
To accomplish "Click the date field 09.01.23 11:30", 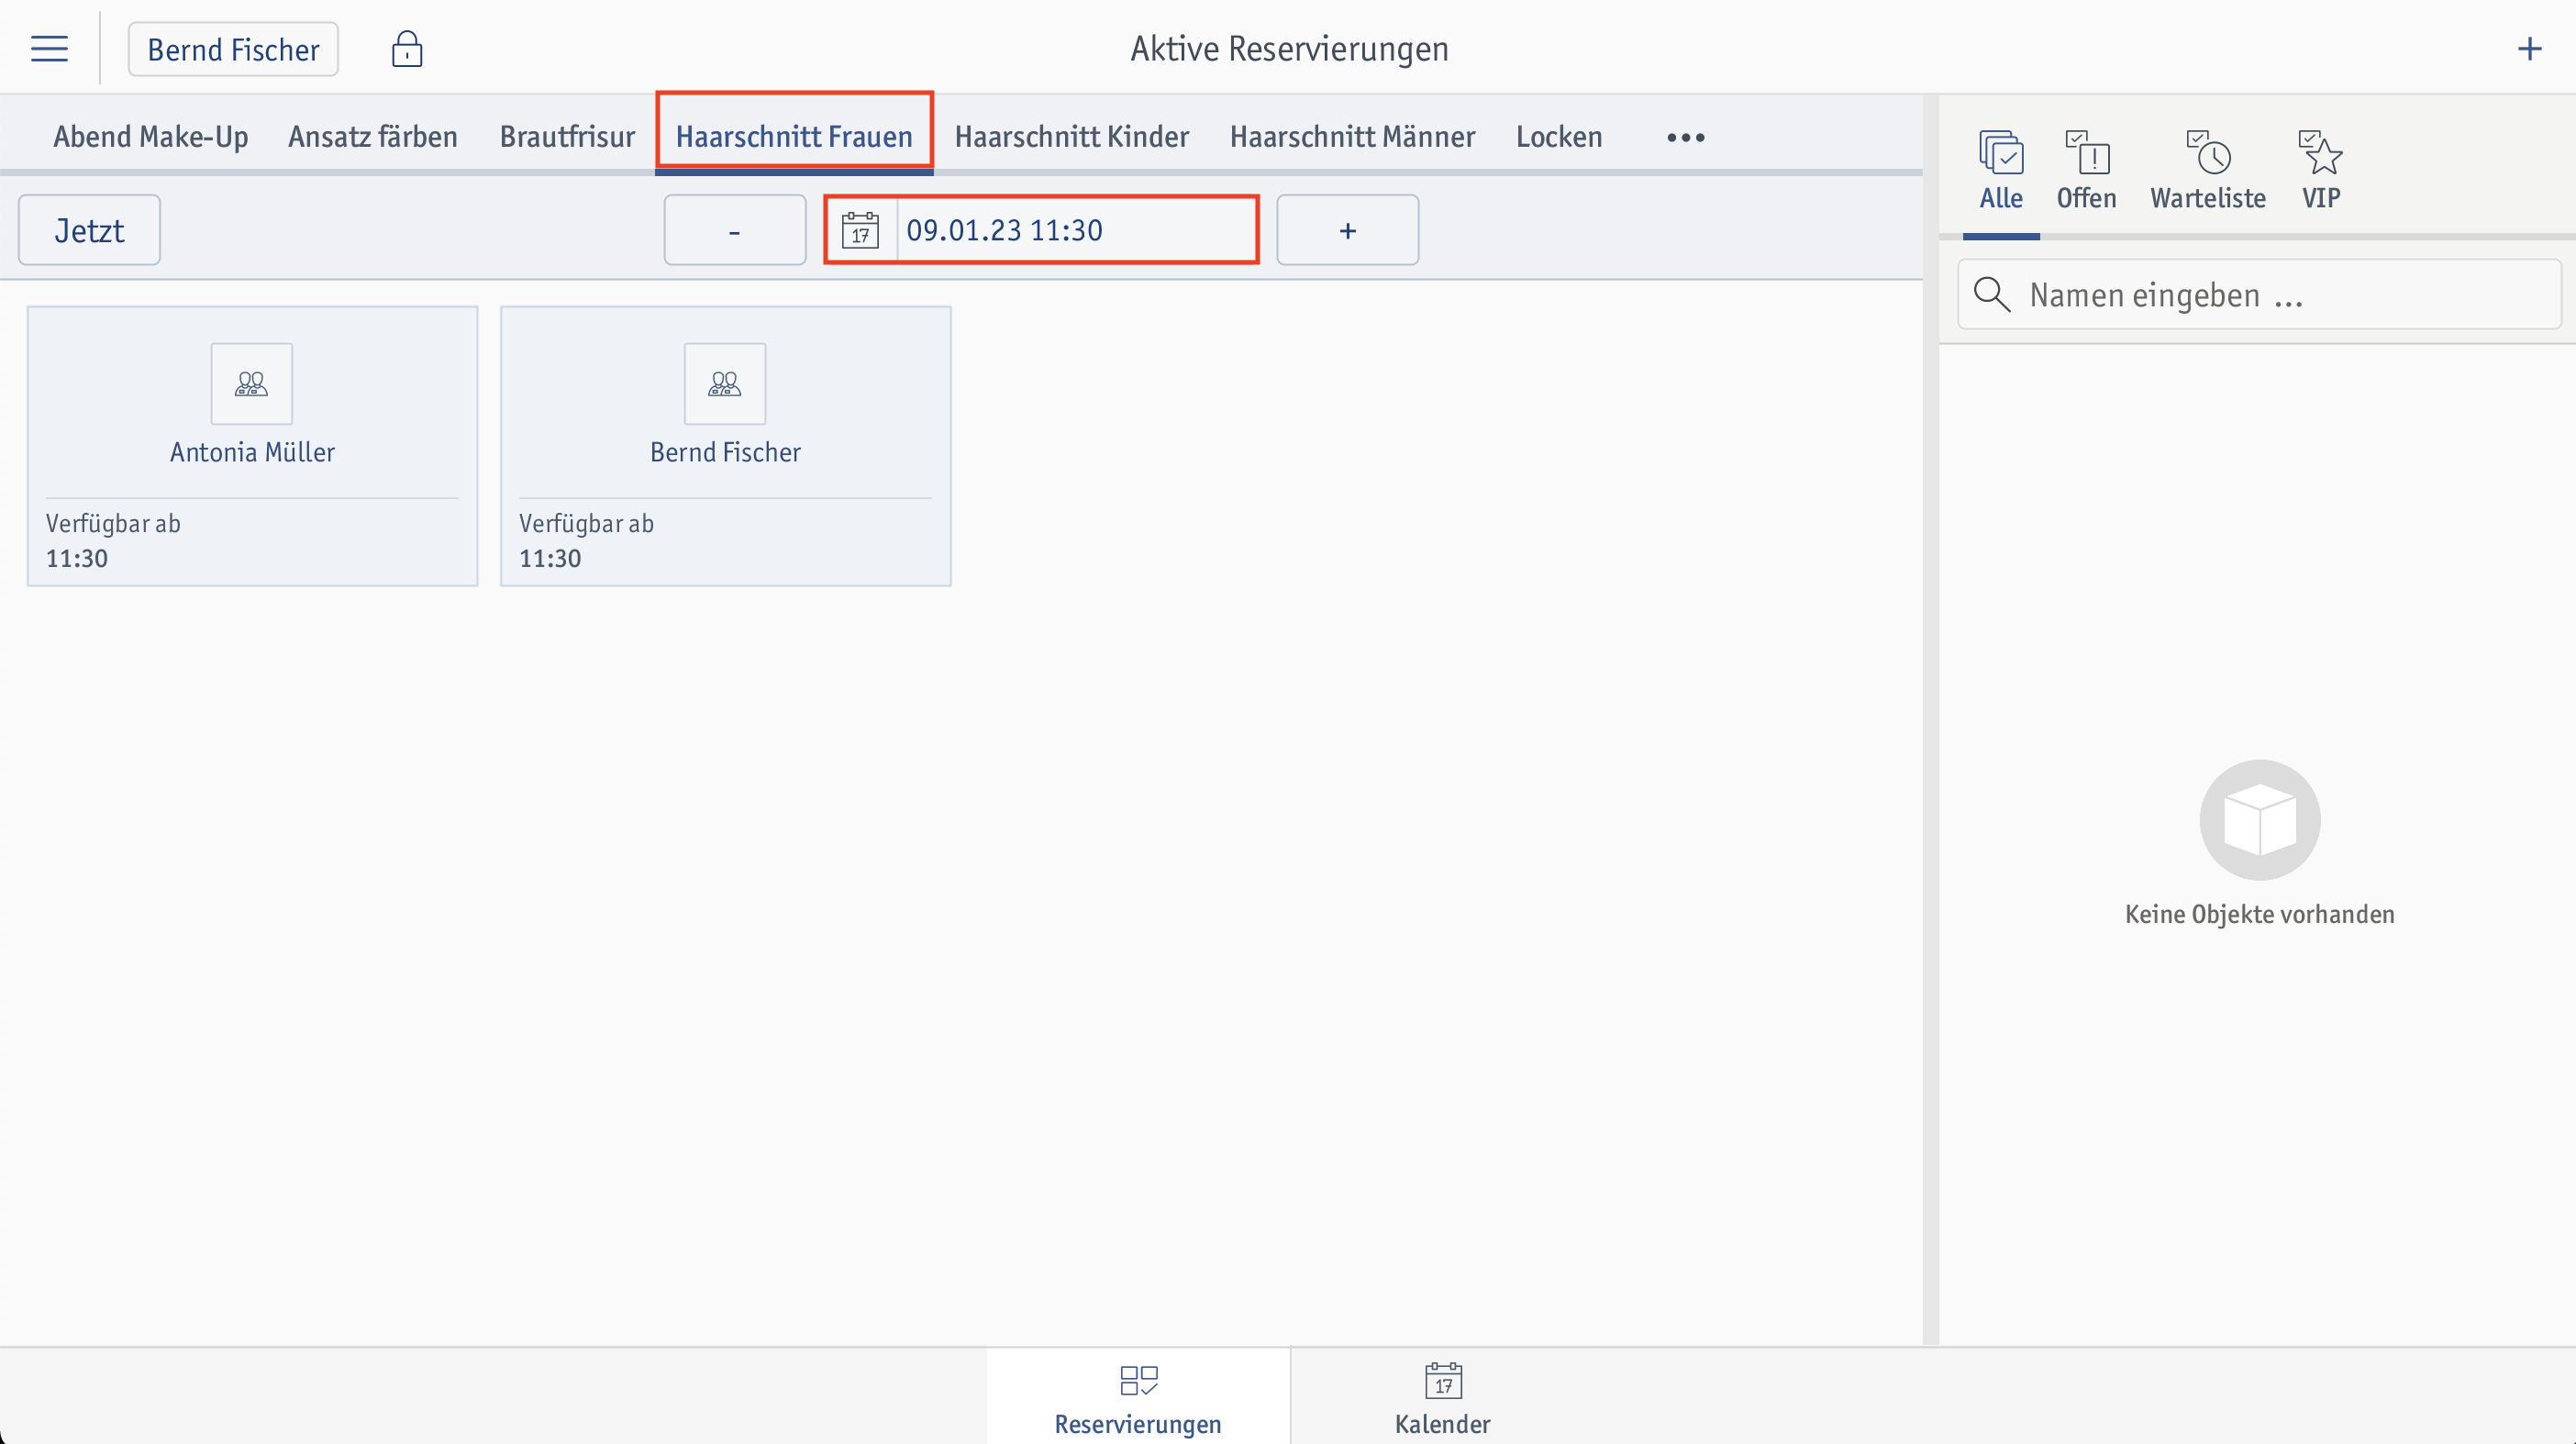I will click(x=1041, y=230).
